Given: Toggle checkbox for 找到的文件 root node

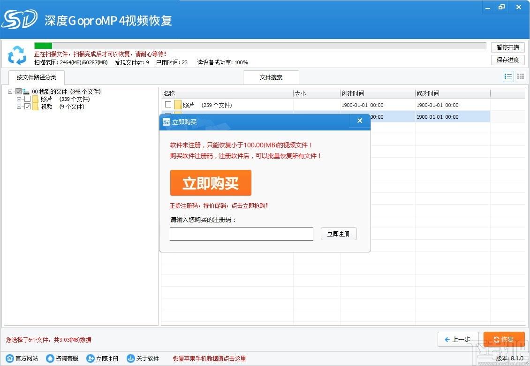Looking at the screenshot, I should [19, 91].
